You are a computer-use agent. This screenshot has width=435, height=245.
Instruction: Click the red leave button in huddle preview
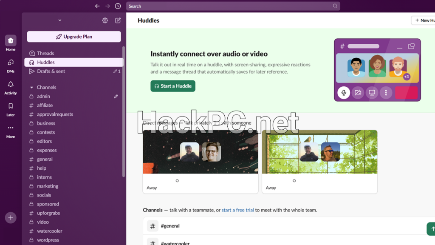(407, 93)
